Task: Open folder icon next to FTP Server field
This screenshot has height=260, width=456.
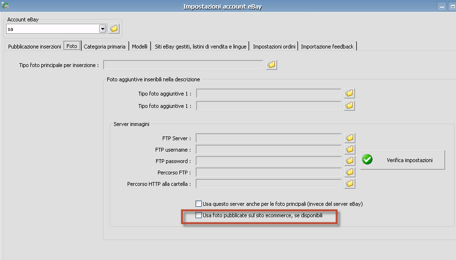Action: 350,138
